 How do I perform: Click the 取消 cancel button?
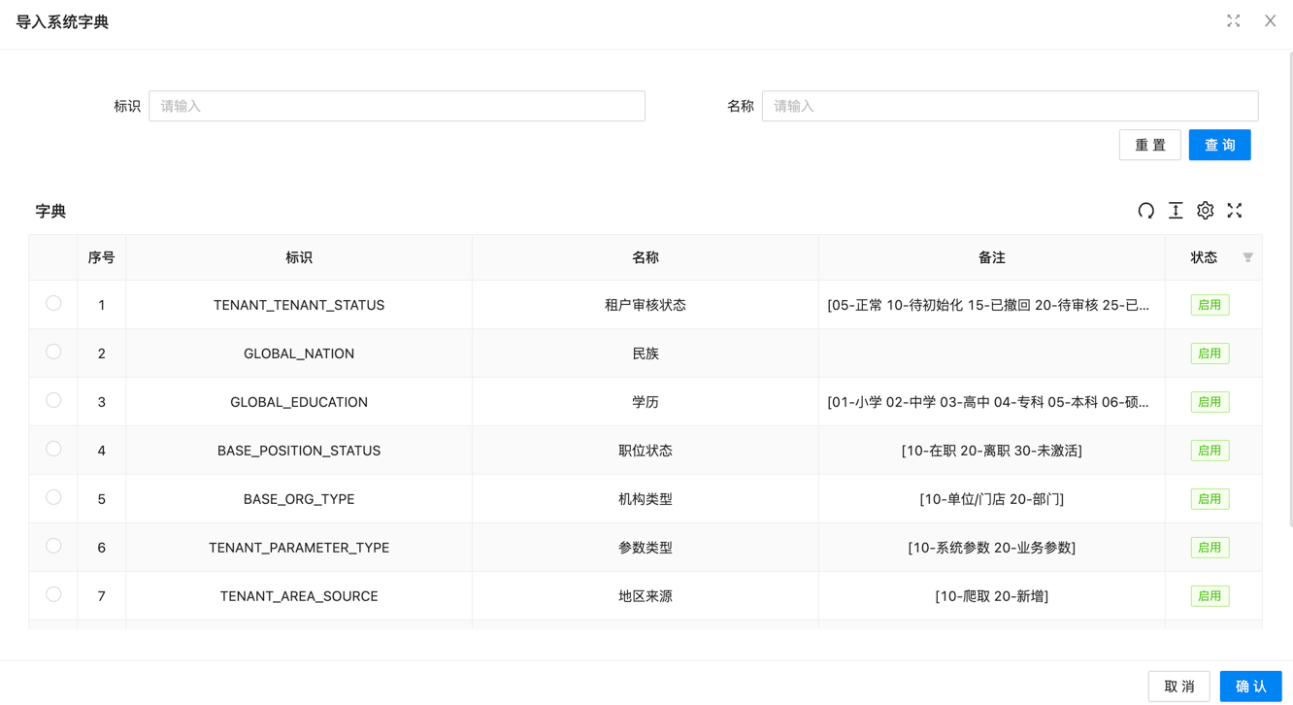click(x=1178, y=686)
